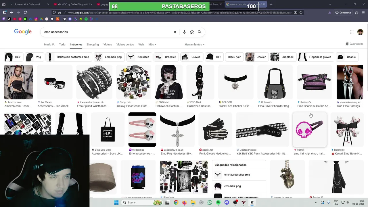Viewport: 368px width, 207px height.
Task: Open the Twitch bookmark icon
Action: point(4,19)
